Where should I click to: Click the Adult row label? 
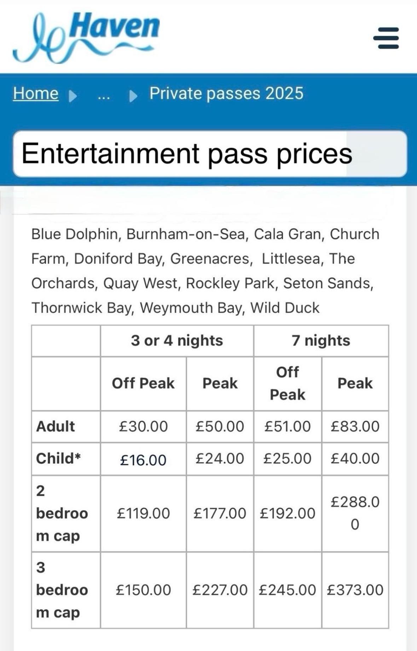click(56, 426)
